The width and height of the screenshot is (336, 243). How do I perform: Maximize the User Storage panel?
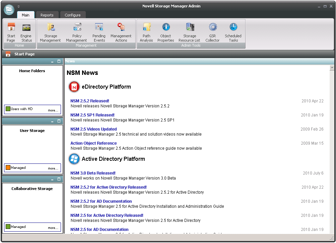click(x=59, y=121)
